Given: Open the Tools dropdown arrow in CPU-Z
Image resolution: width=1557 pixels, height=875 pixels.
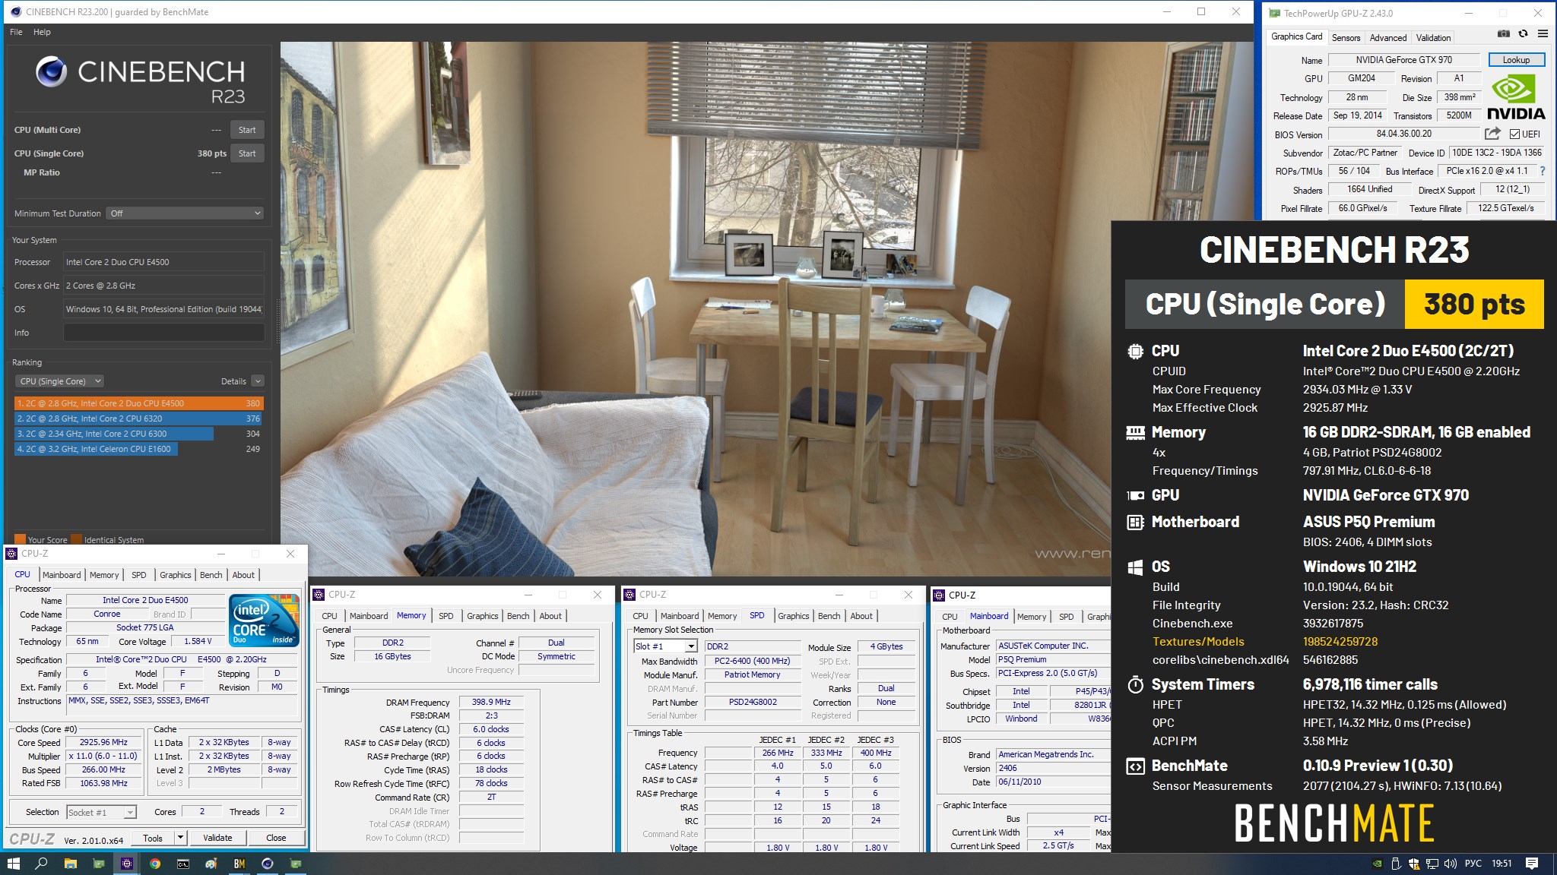Looking at the screenshot, I should click(180, 838).
